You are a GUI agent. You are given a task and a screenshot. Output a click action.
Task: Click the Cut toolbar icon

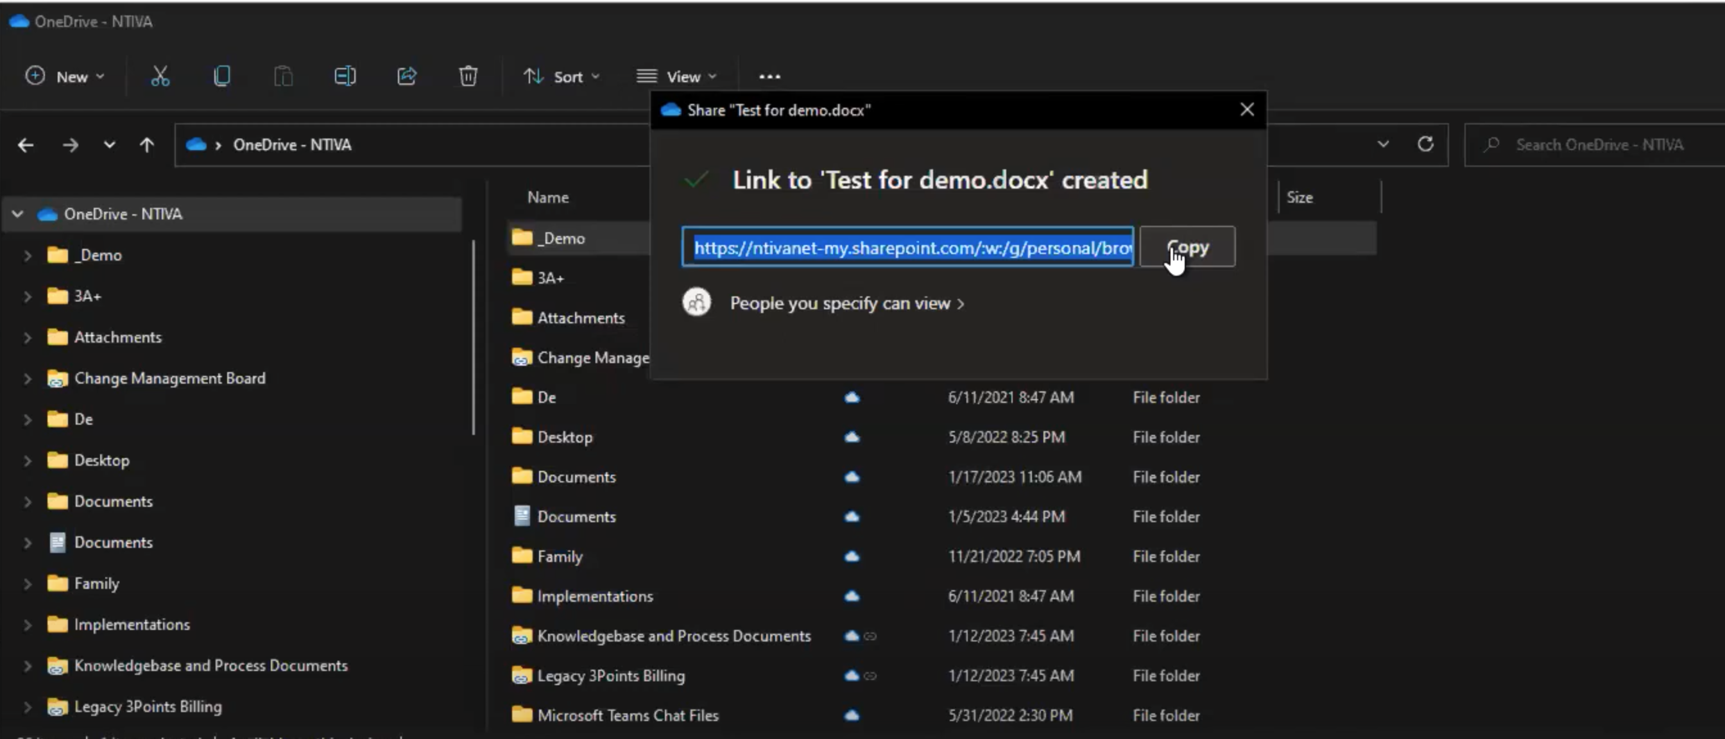160,76
